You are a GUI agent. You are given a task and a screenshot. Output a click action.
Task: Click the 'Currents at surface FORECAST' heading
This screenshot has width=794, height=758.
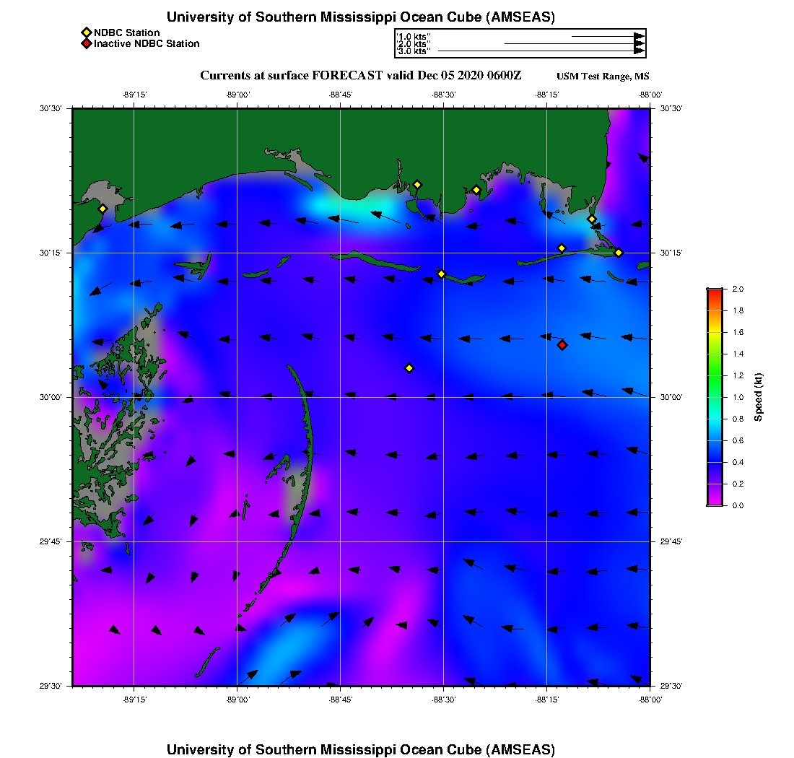coord(361,76)
